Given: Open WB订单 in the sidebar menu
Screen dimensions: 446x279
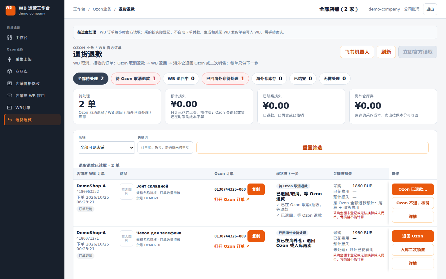Looking at the screenshot, I should click(32, 108).
